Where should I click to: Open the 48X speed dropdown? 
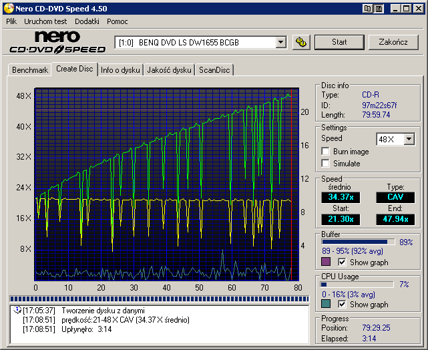(x=395, y=139)
